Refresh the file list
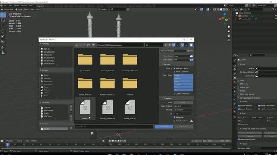The width and height of the screenshot is (277, 155). [x=88, y=45]
